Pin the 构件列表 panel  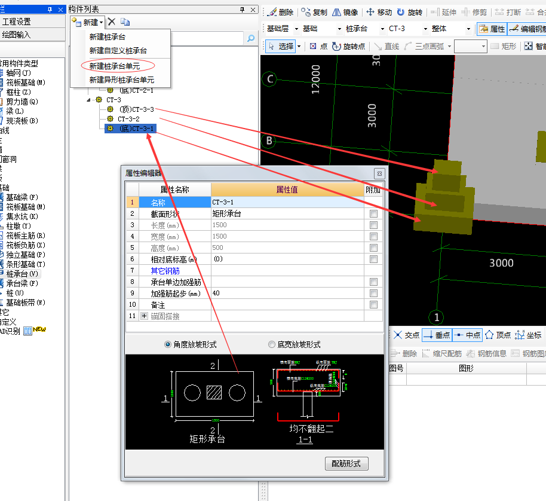tap(242, 10)
